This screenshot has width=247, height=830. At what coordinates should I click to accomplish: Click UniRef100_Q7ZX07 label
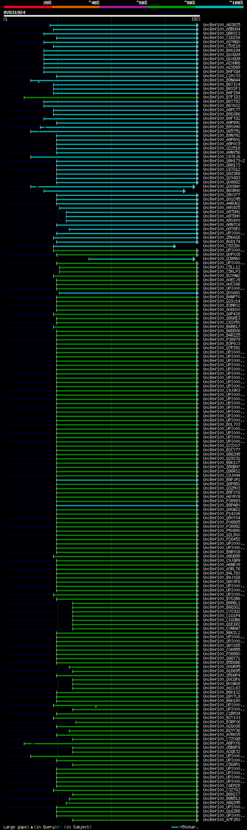pos(222,446)
